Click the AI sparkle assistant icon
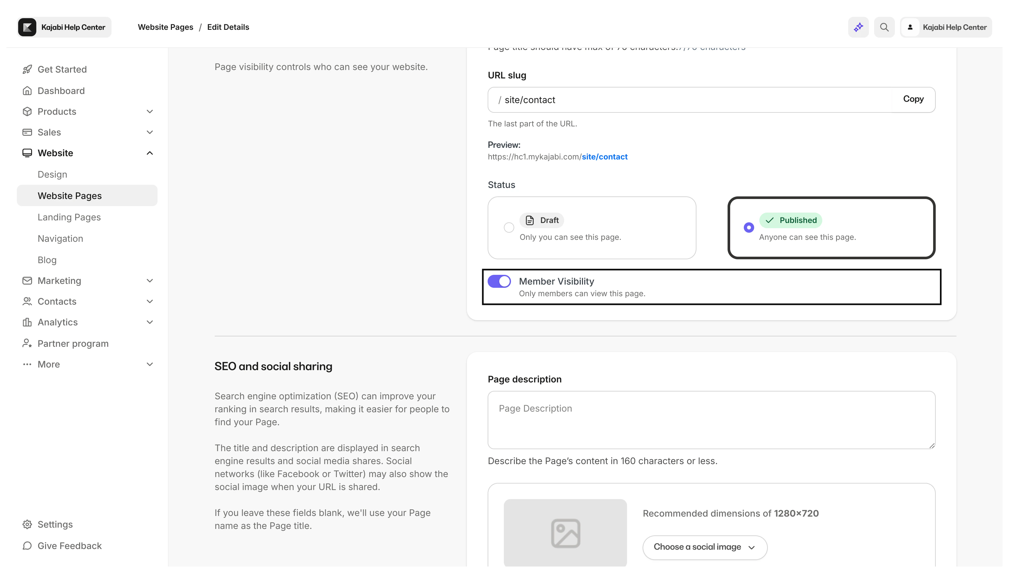Screen dimensions: 1009x573 (858, 27)
